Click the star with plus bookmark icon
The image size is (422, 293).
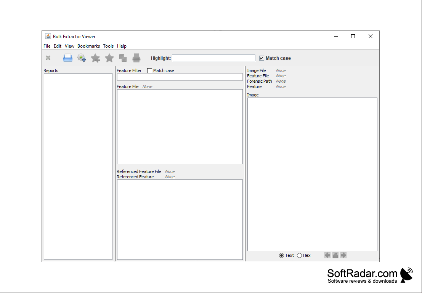pyautogui.click(x=95, y=58)
